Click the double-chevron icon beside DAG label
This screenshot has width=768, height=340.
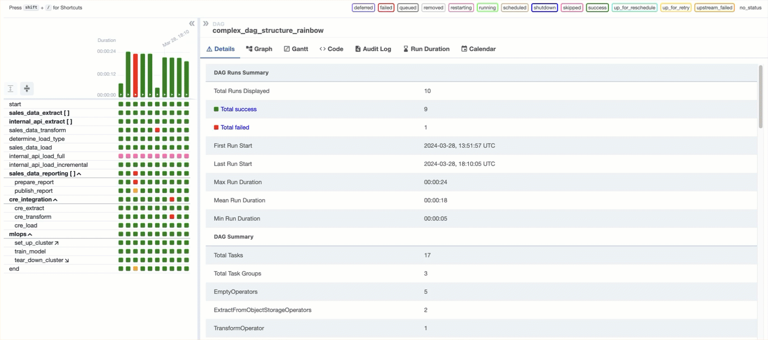206,24
